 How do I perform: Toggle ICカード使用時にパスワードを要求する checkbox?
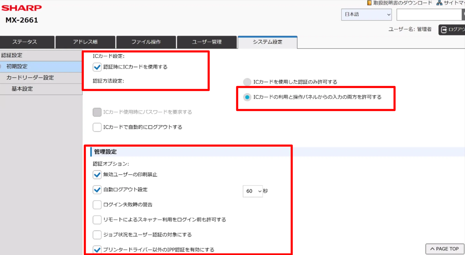click(97, 112)
